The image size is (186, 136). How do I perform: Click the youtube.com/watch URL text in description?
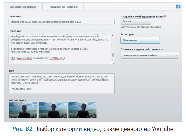(38, 58)
